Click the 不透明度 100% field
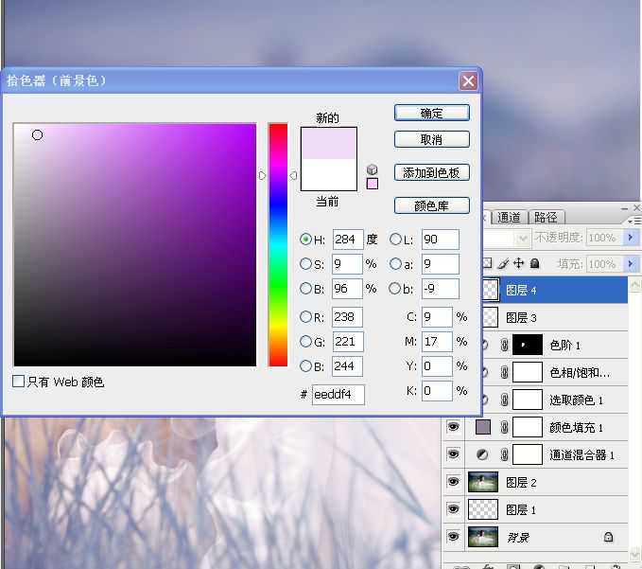Image resolution: width=642 pixels, height=569 pixels. 604,238
